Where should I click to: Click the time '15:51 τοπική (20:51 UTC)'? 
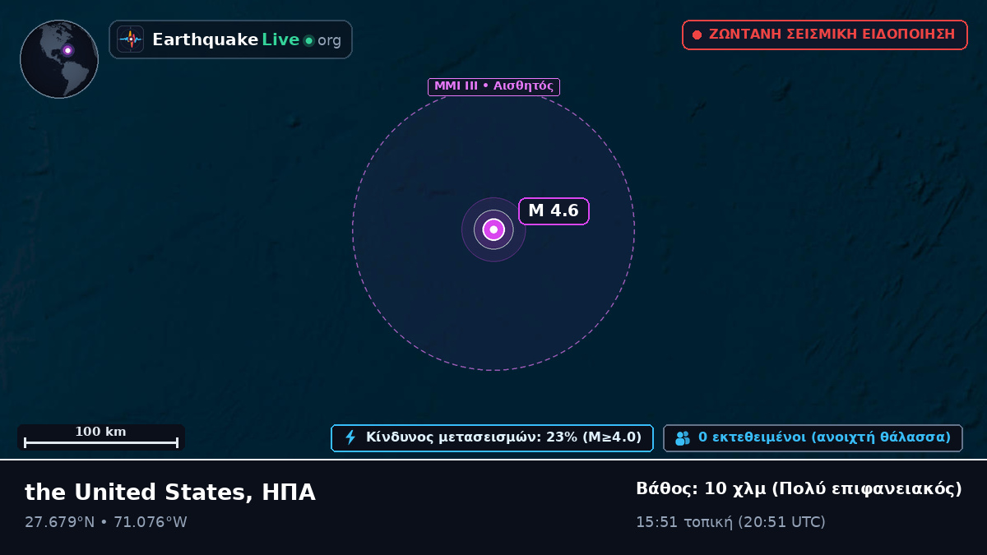click(x=730, y=522)
